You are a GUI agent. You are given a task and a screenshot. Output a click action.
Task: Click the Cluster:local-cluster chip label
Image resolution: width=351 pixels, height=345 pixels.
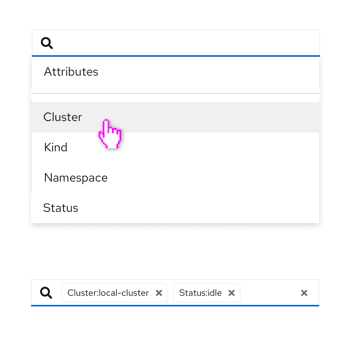[108, 293]
